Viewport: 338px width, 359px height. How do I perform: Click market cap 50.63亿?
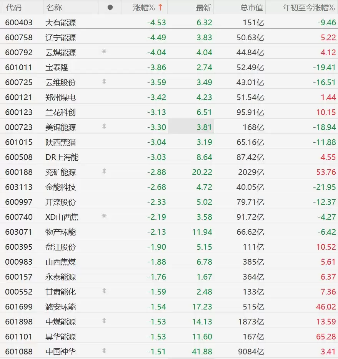[250, 38]
